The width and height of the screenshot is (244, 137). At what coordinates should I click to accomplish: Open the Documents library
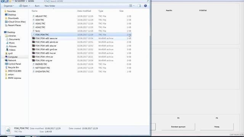click(14, 40)
